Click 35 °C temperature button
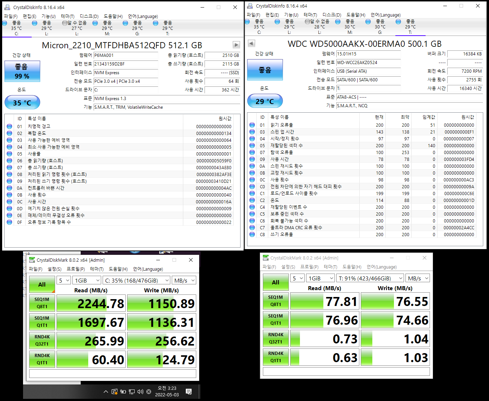Viewport: 489px width, 401px height. click(22, 103)
